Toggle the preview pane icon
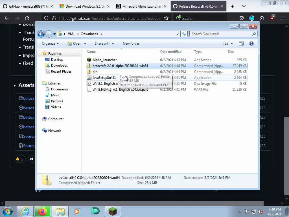 point(241,44)
